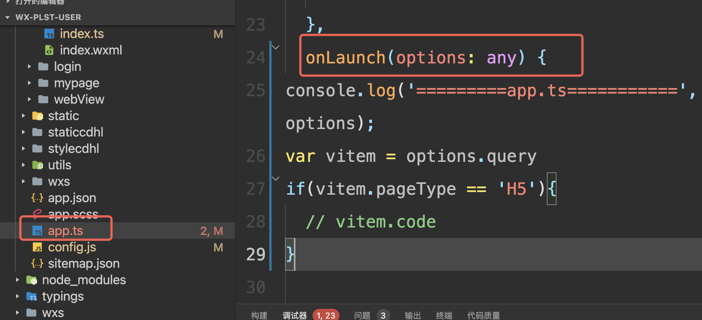Viewport: 702px width, 320px height.
Task: Click the JSON braces icon of app.json
Action: pos(37,198)
